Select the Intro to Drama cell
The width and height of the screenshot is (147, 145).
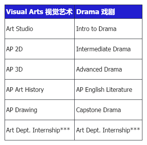coord(108,29)
